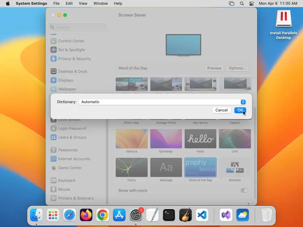The width and height of the screenshot is (303, 227).
Task: Launch Firefox from the Dock
Action: click(86, 215)
